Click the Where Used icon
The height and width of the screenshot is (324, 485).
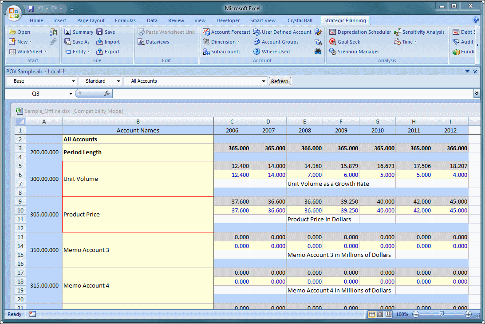click(x=256, y=52)
